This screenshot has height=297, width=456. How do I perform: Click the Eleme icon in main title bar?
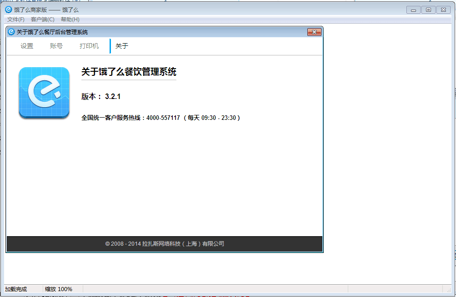9,10
